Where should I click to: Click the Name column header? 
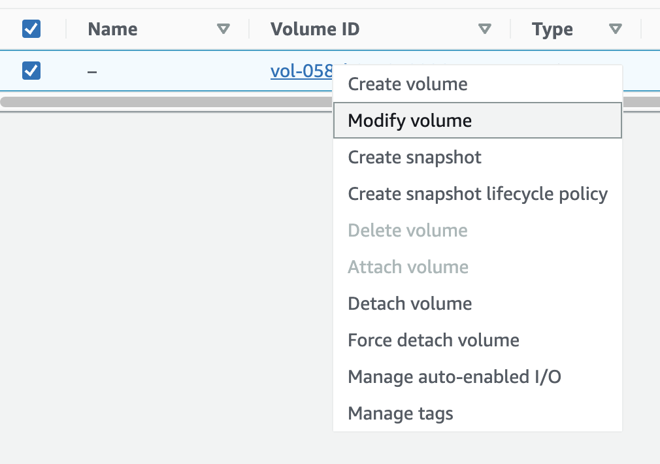112,29
